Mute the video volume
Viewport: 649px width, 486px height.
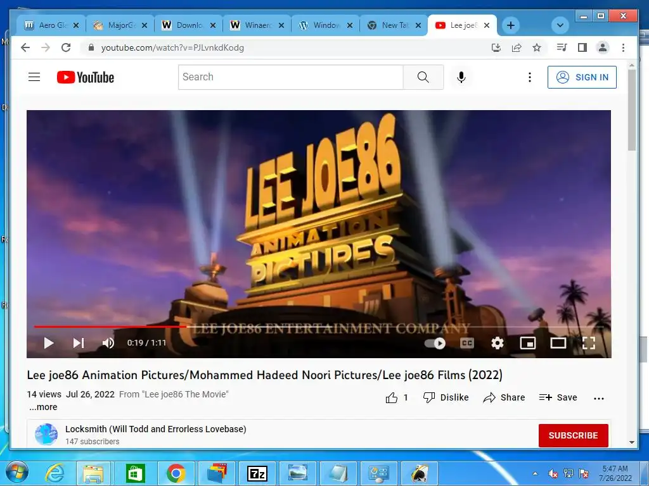tap(108, 343)
